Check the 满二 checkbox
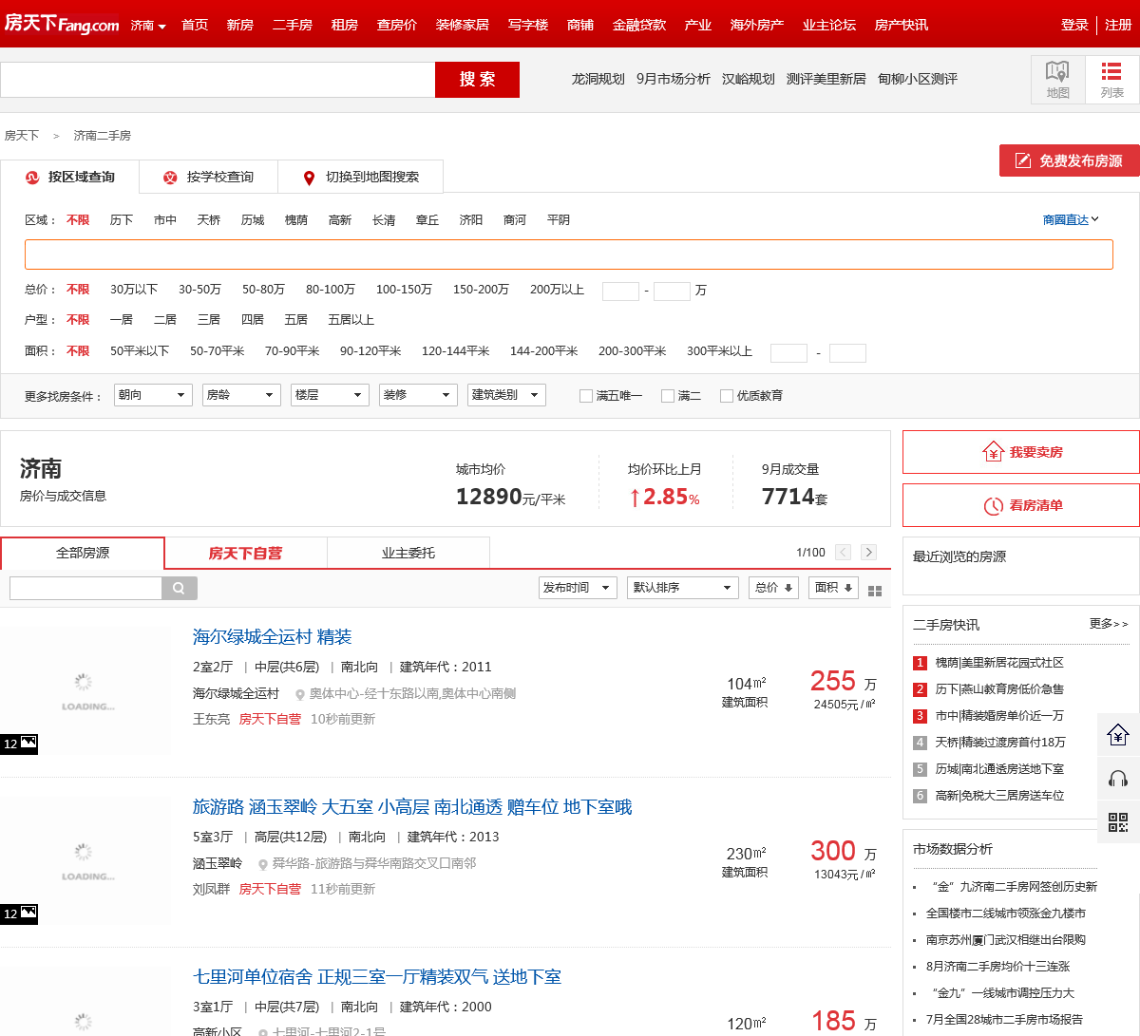Image resolution: width=1140 pixels, height=1036 pixels. pyautogui.click(x=668, y=396)
